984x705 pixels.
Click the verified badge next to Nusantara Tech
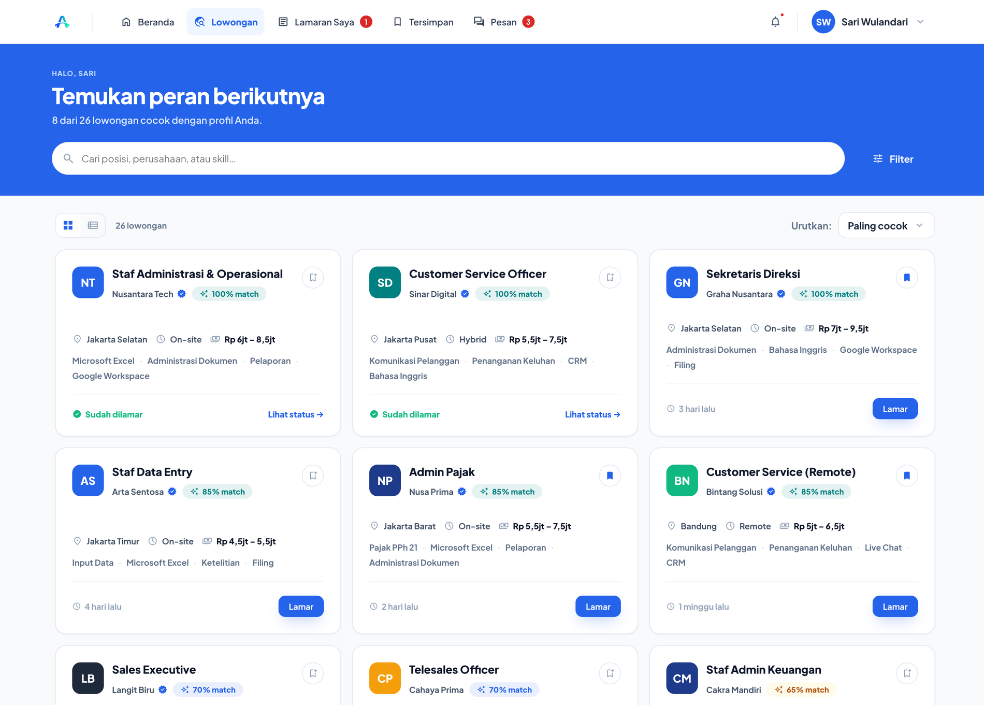pos(182,294)
